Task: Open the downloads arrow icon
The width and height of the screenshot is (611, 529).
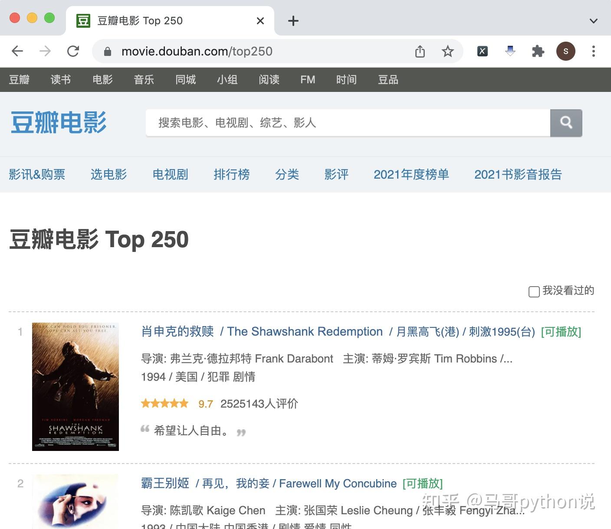Action: [x=510, y=51]
